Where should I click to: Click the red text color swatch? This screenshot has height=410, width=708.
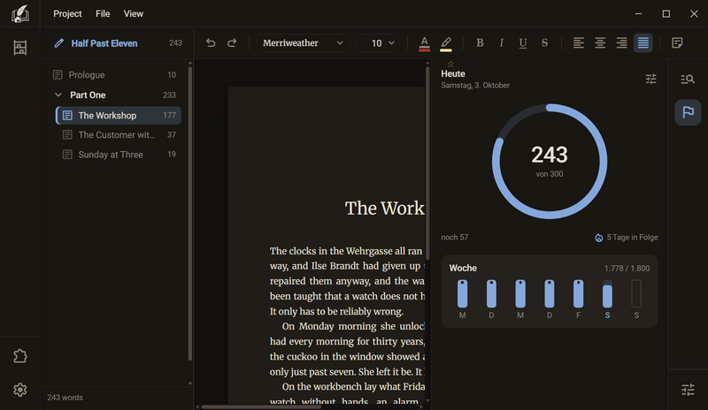pos(424,44)
